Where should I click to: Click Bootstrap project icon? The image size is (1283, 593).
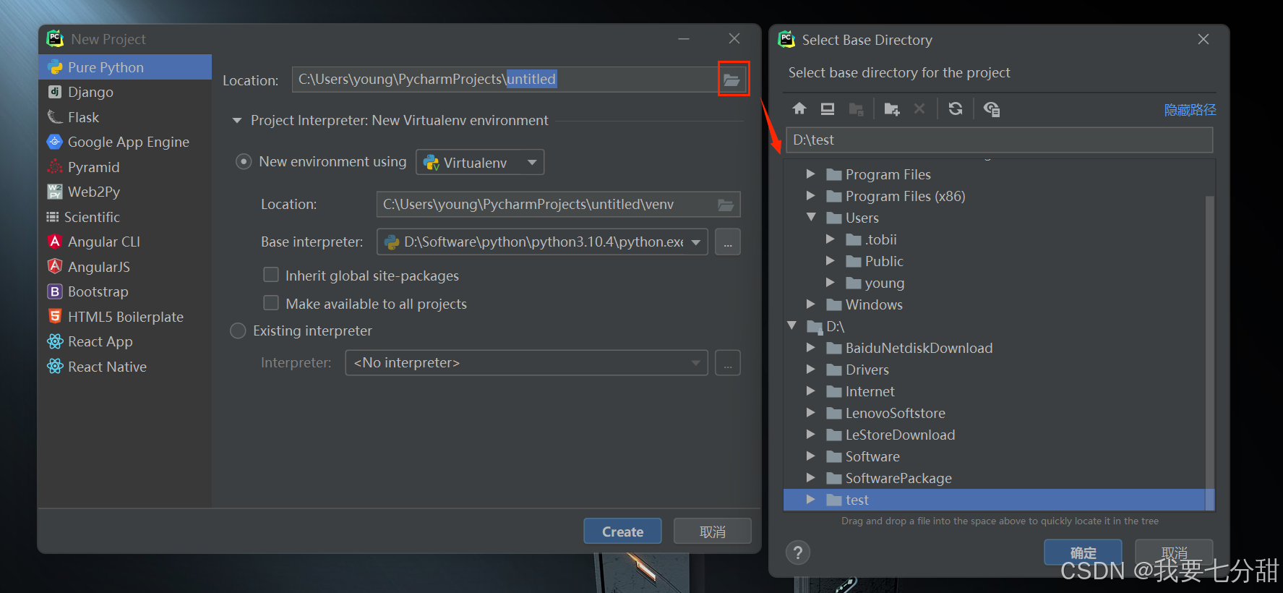pyautogui.click(x=55, y=291)
